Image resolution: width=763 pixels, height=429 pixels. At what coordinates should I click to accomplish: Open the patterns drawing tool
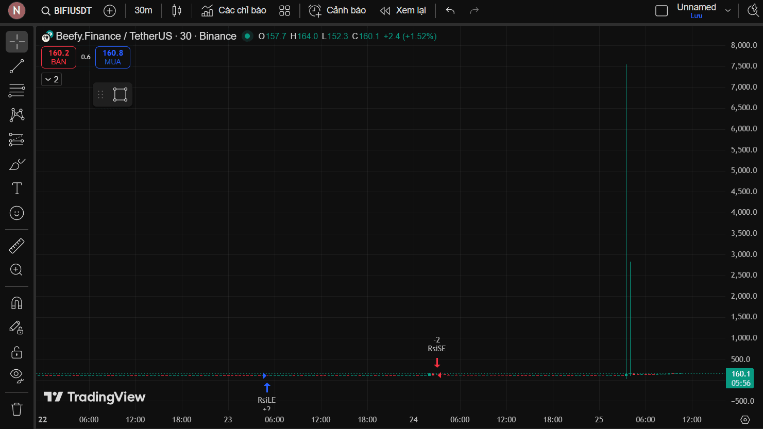[17, 115]
